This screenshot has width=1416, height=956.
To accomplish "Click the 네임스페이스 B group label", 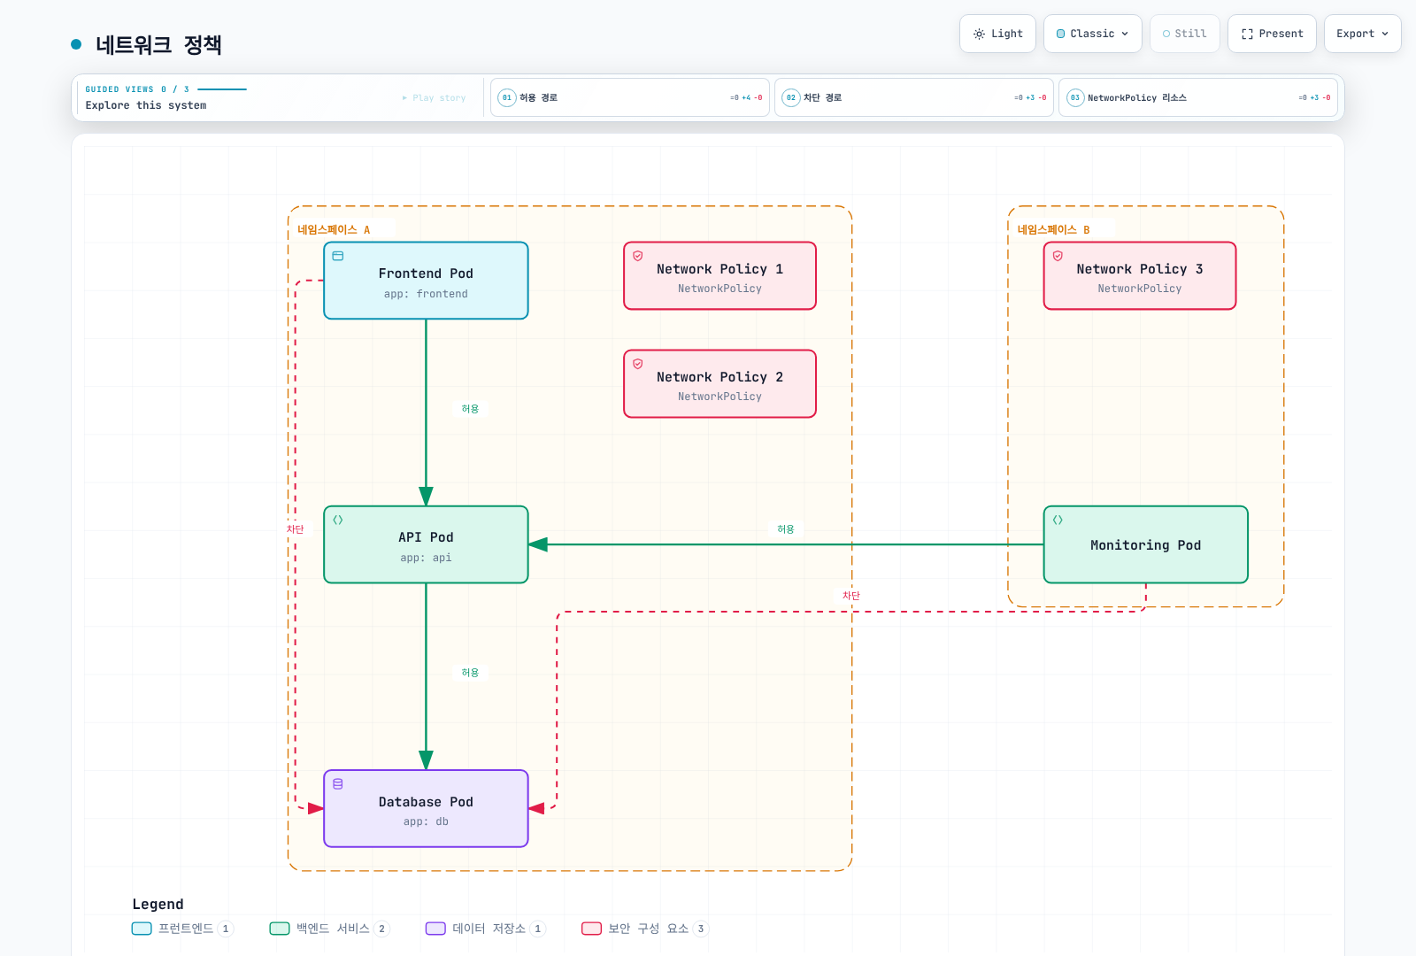I will (1053, 229).
